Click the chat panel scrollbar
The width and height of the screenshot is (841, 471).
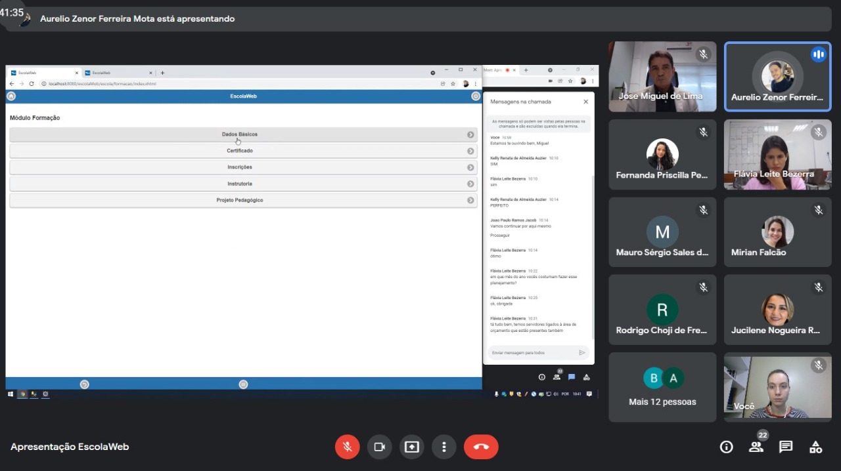pos(593,256)
